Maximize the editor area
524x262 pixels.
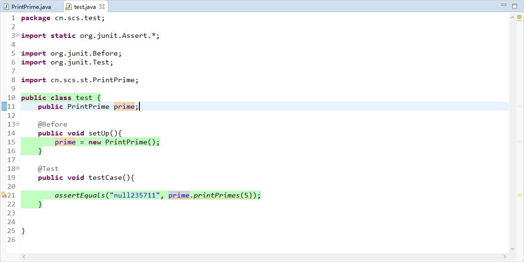point(515,6)
